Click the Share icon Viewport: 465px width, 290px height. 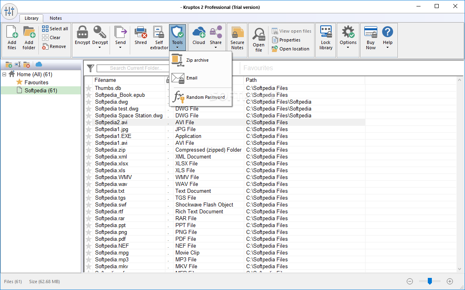tap(216, 32)
